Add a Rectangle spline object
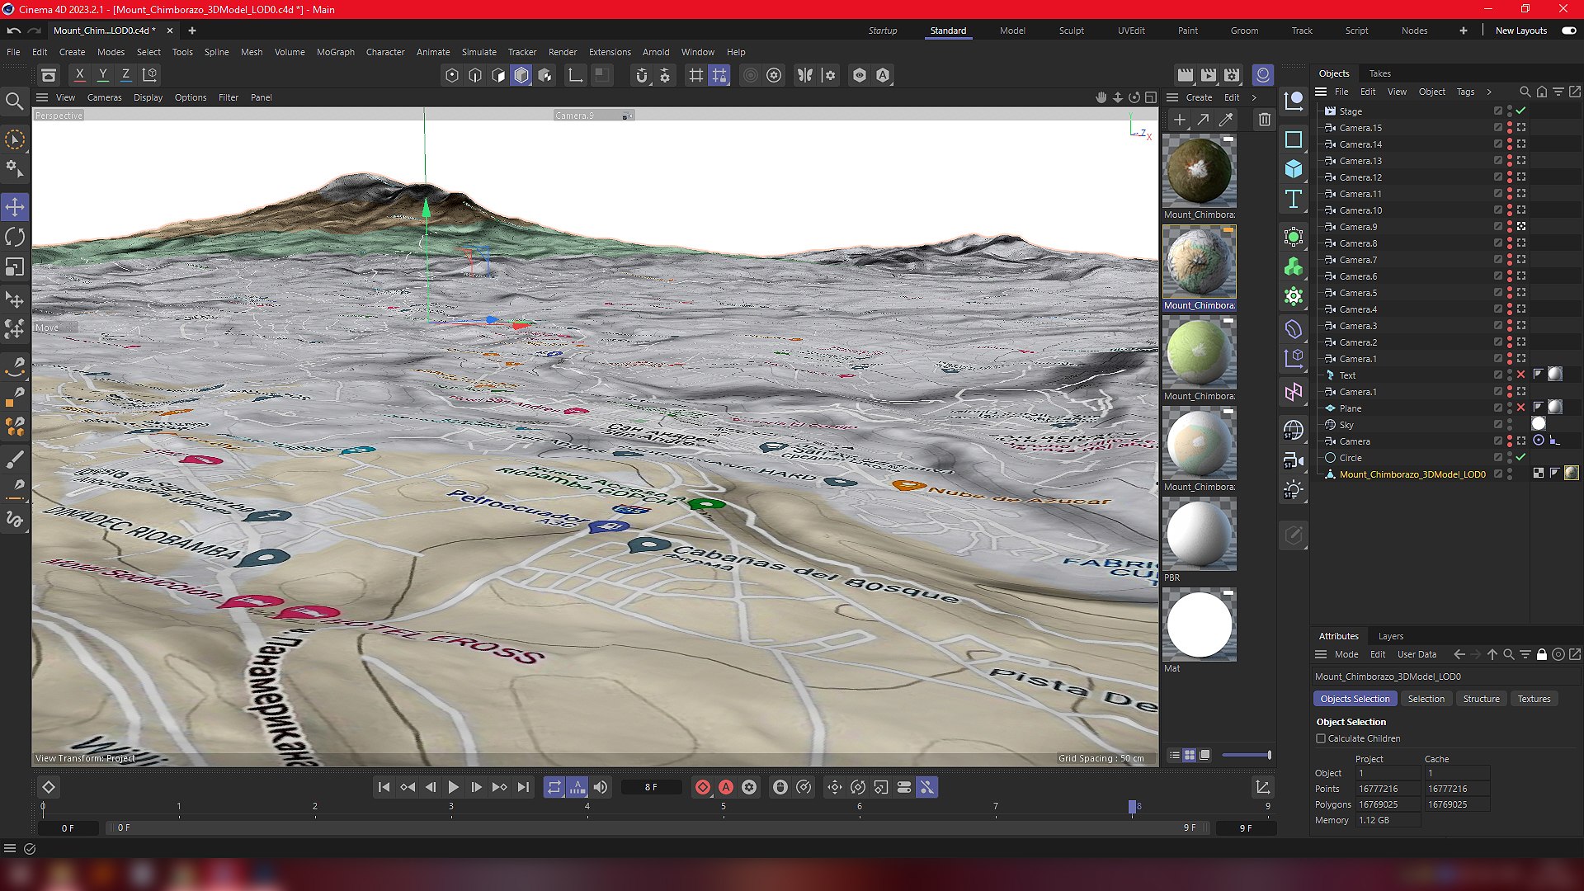Screen dimensions: 1584x891 1293,139
